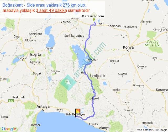The image size is (168, 132).
Task: Click the Antalya city marker circle
Action: click(x=43, y=110)
